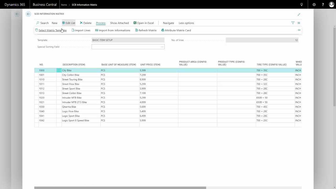Click the lightbulb tell-me icon
This screenshot has height=189, width=336.
click(x=302, y=4)
